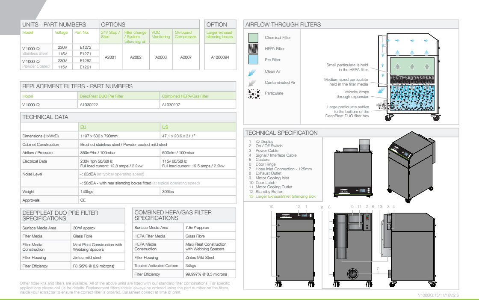Click the V1000iQ:15/11/16V:2.6 version footer
This screenshot has width=479, height=300.
coord(438,295)
